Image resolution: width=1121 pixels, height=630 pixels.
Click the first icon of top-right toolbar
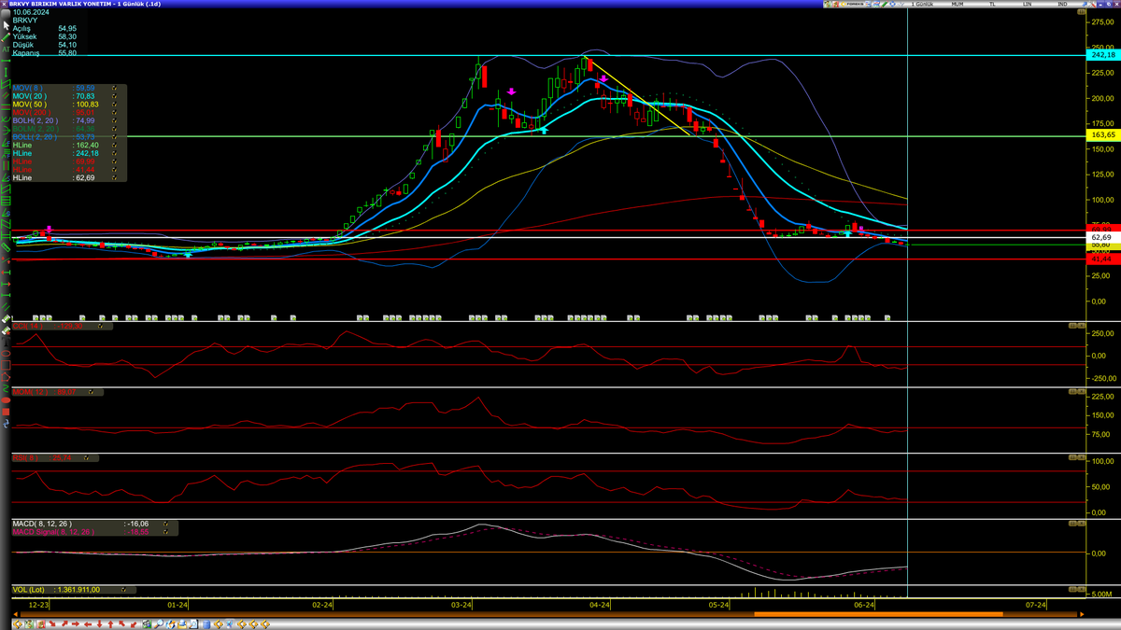coord(828,5)
